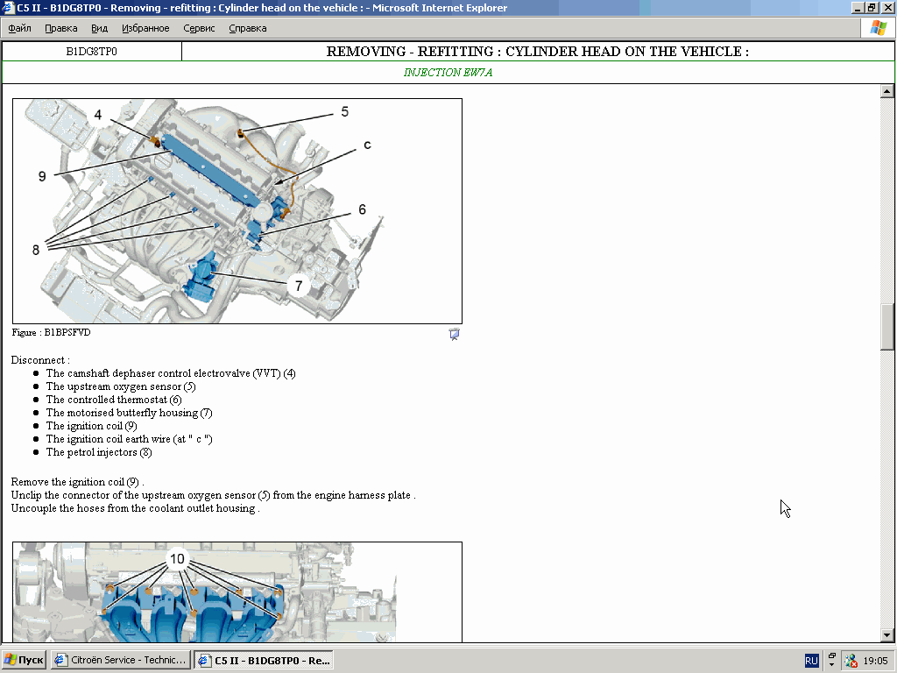Image resolution: width=897 pixels, height=673 pixels.
Task: Click the INJECTION EW7A heading
Action: click(448, 72)
